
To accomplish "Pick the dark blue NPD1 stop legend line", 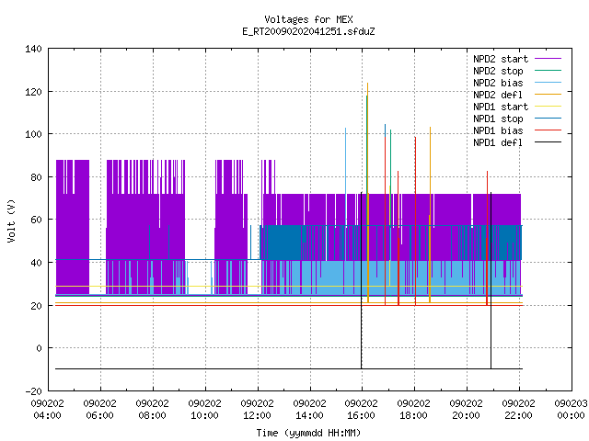I will 548,119.
